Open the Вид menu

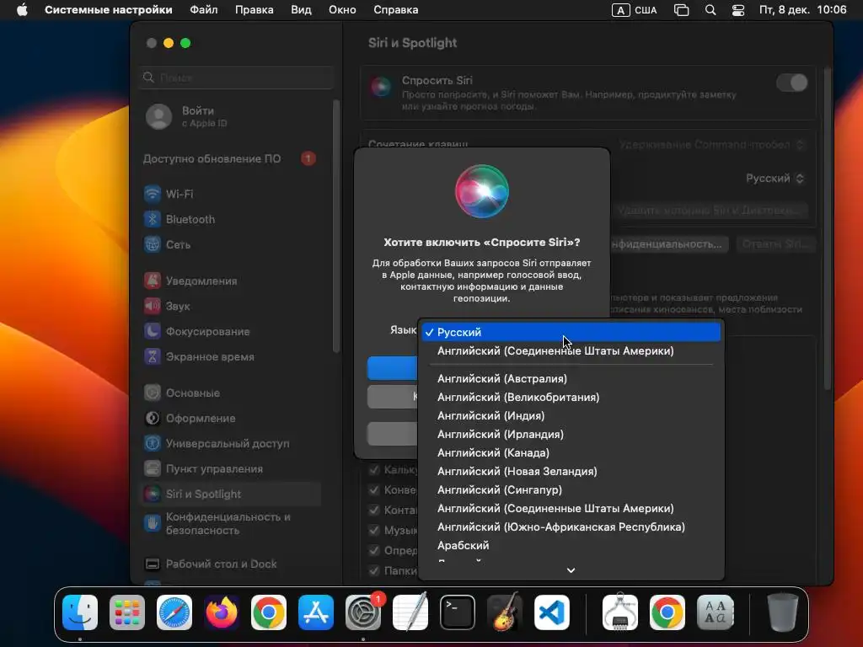(x=301, y=10)
